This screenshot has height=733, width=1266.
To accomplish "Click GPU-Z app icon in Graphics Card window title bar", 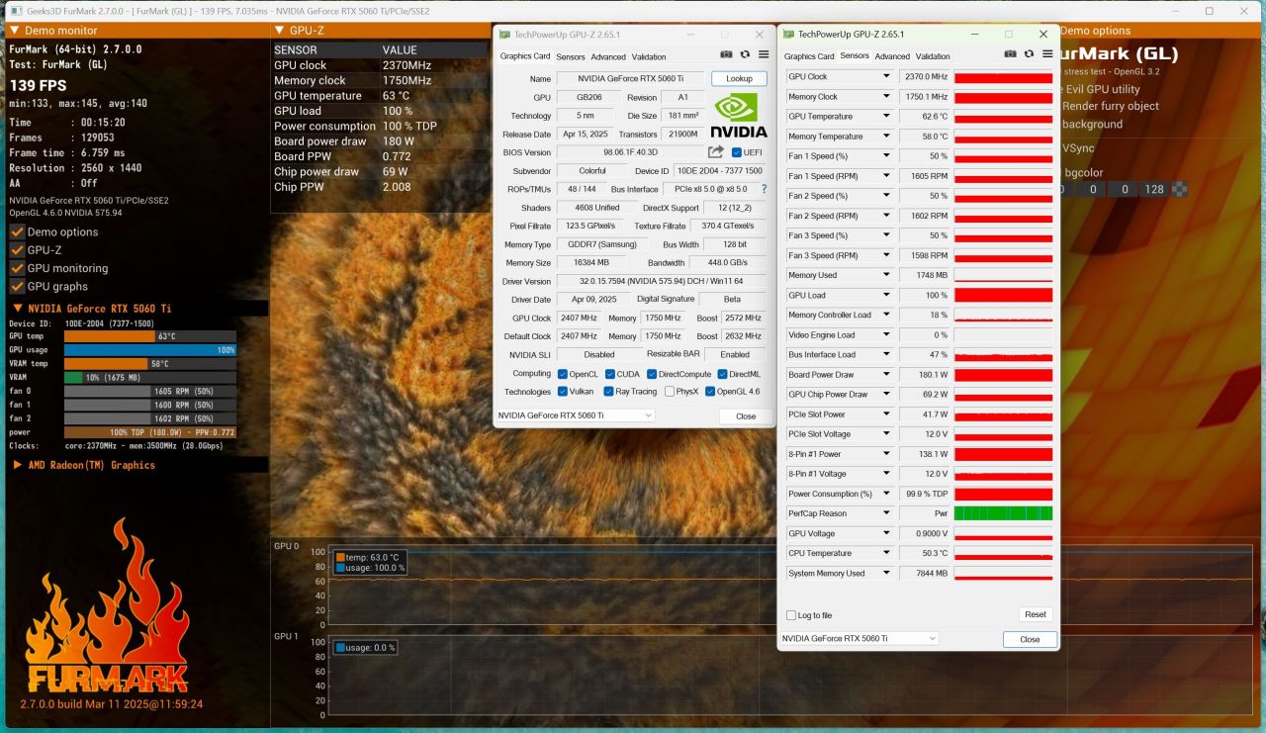I will click(504, 35).
